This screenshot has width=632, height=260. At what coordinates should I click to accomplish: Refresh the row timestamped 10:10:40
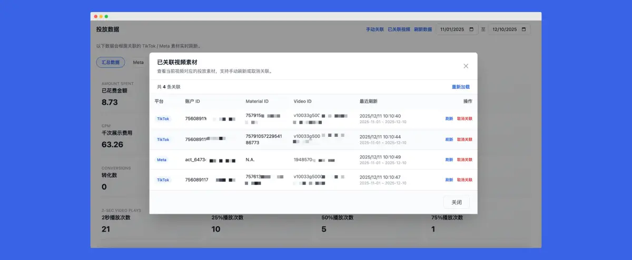pyautogui.click(x=449, y=119)
